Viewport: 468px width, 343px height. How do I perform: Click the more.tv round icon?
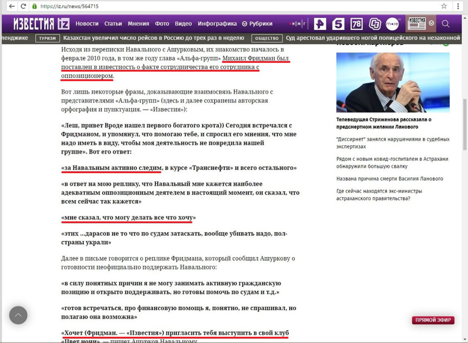click(x=393, y=23)
